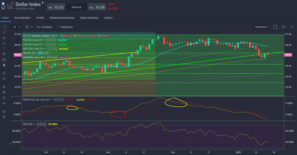Open the candlestick chart type dropdown
Viewport: 297px width, 155px height.
tap(28, 27)
